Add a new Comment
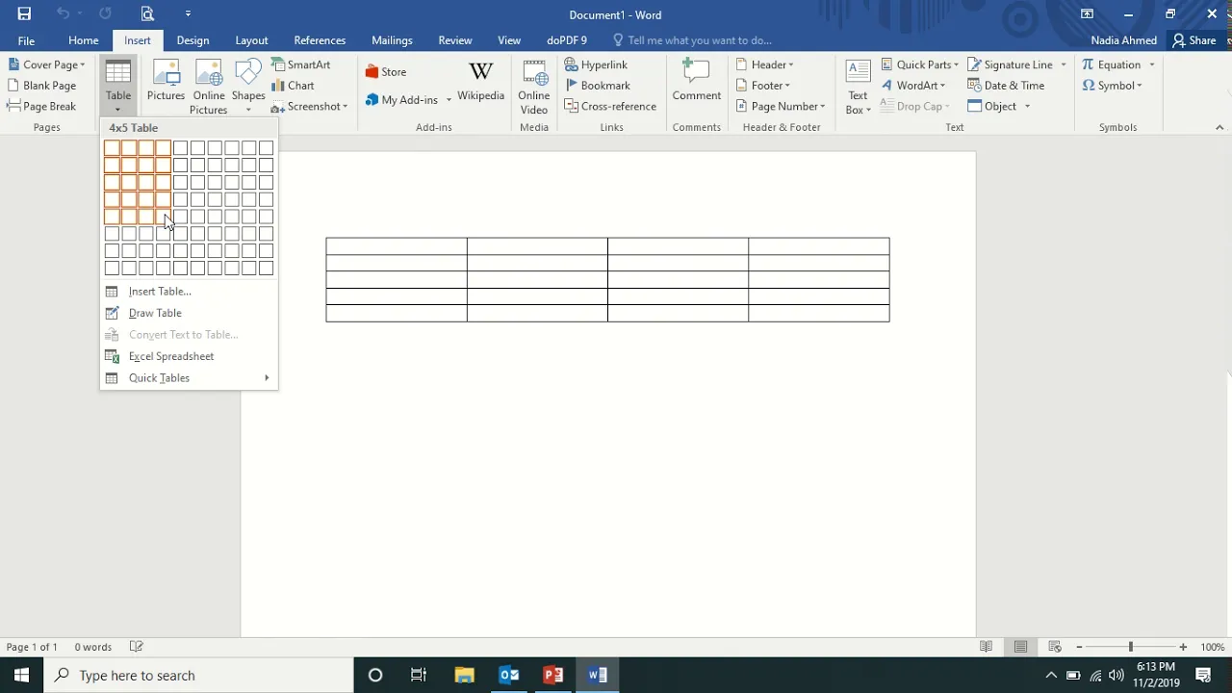Screen dimensions: 1232x693 click(697, 81)
